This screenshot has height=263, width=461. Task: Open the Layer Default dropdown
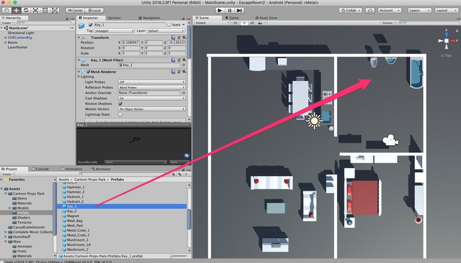166,31
